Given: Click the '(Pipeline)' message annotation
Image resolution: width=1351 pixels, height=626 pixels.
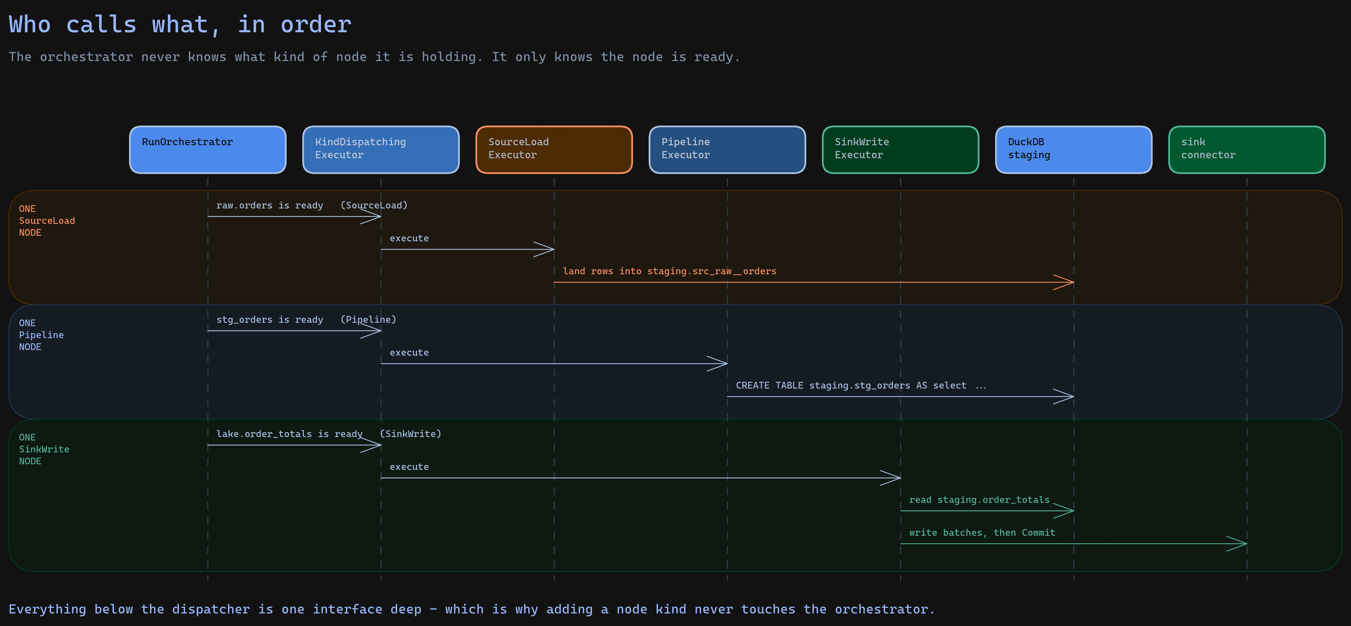Looking at the screenshot, I should (x=368, y=320).
